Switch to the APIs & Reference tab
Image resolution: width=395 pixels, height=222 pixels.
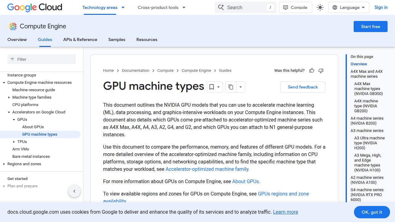pos(80,39)
